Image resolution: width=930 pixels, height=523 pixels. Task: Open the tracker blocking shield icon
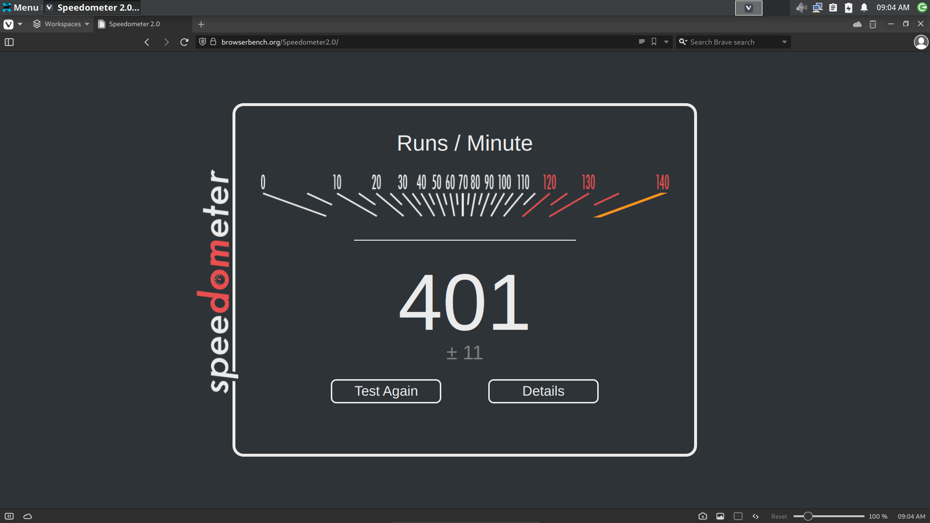[202, 42]
